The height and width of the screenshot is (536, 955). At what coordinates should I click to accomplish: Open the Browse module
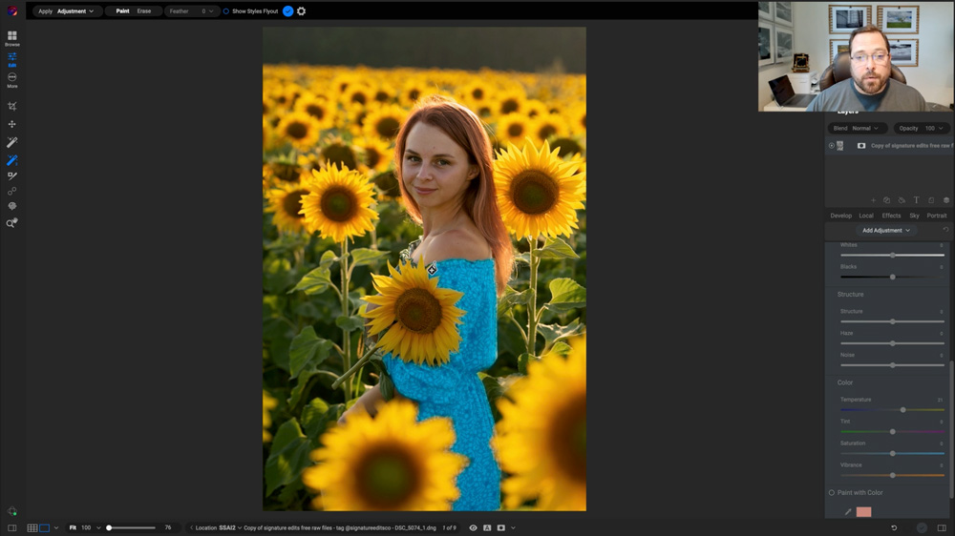pyautogui.click(x=12, y=37)
